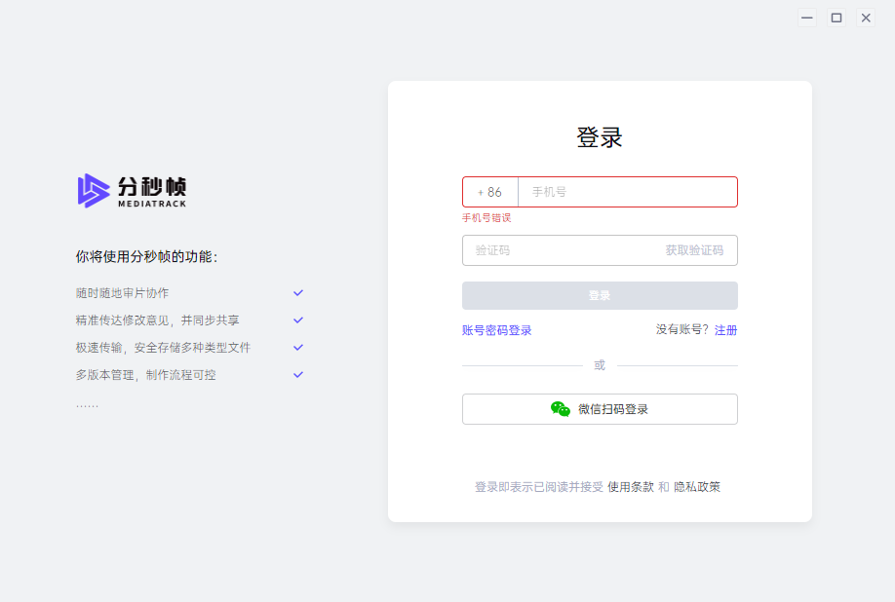Viewport: 895px width, 602px height.
Task: Click the minimize icon in title bar
Action: pos(806,18)
